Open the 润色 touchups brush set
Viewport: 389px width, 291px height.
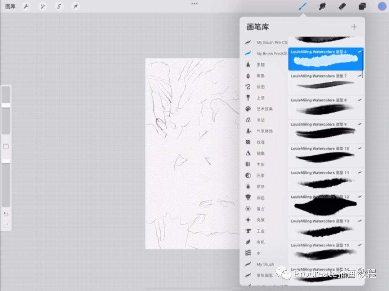point(255,197)
